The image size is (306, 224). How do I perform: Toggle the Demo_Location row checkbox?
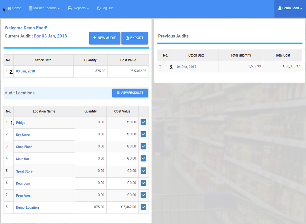143,207
